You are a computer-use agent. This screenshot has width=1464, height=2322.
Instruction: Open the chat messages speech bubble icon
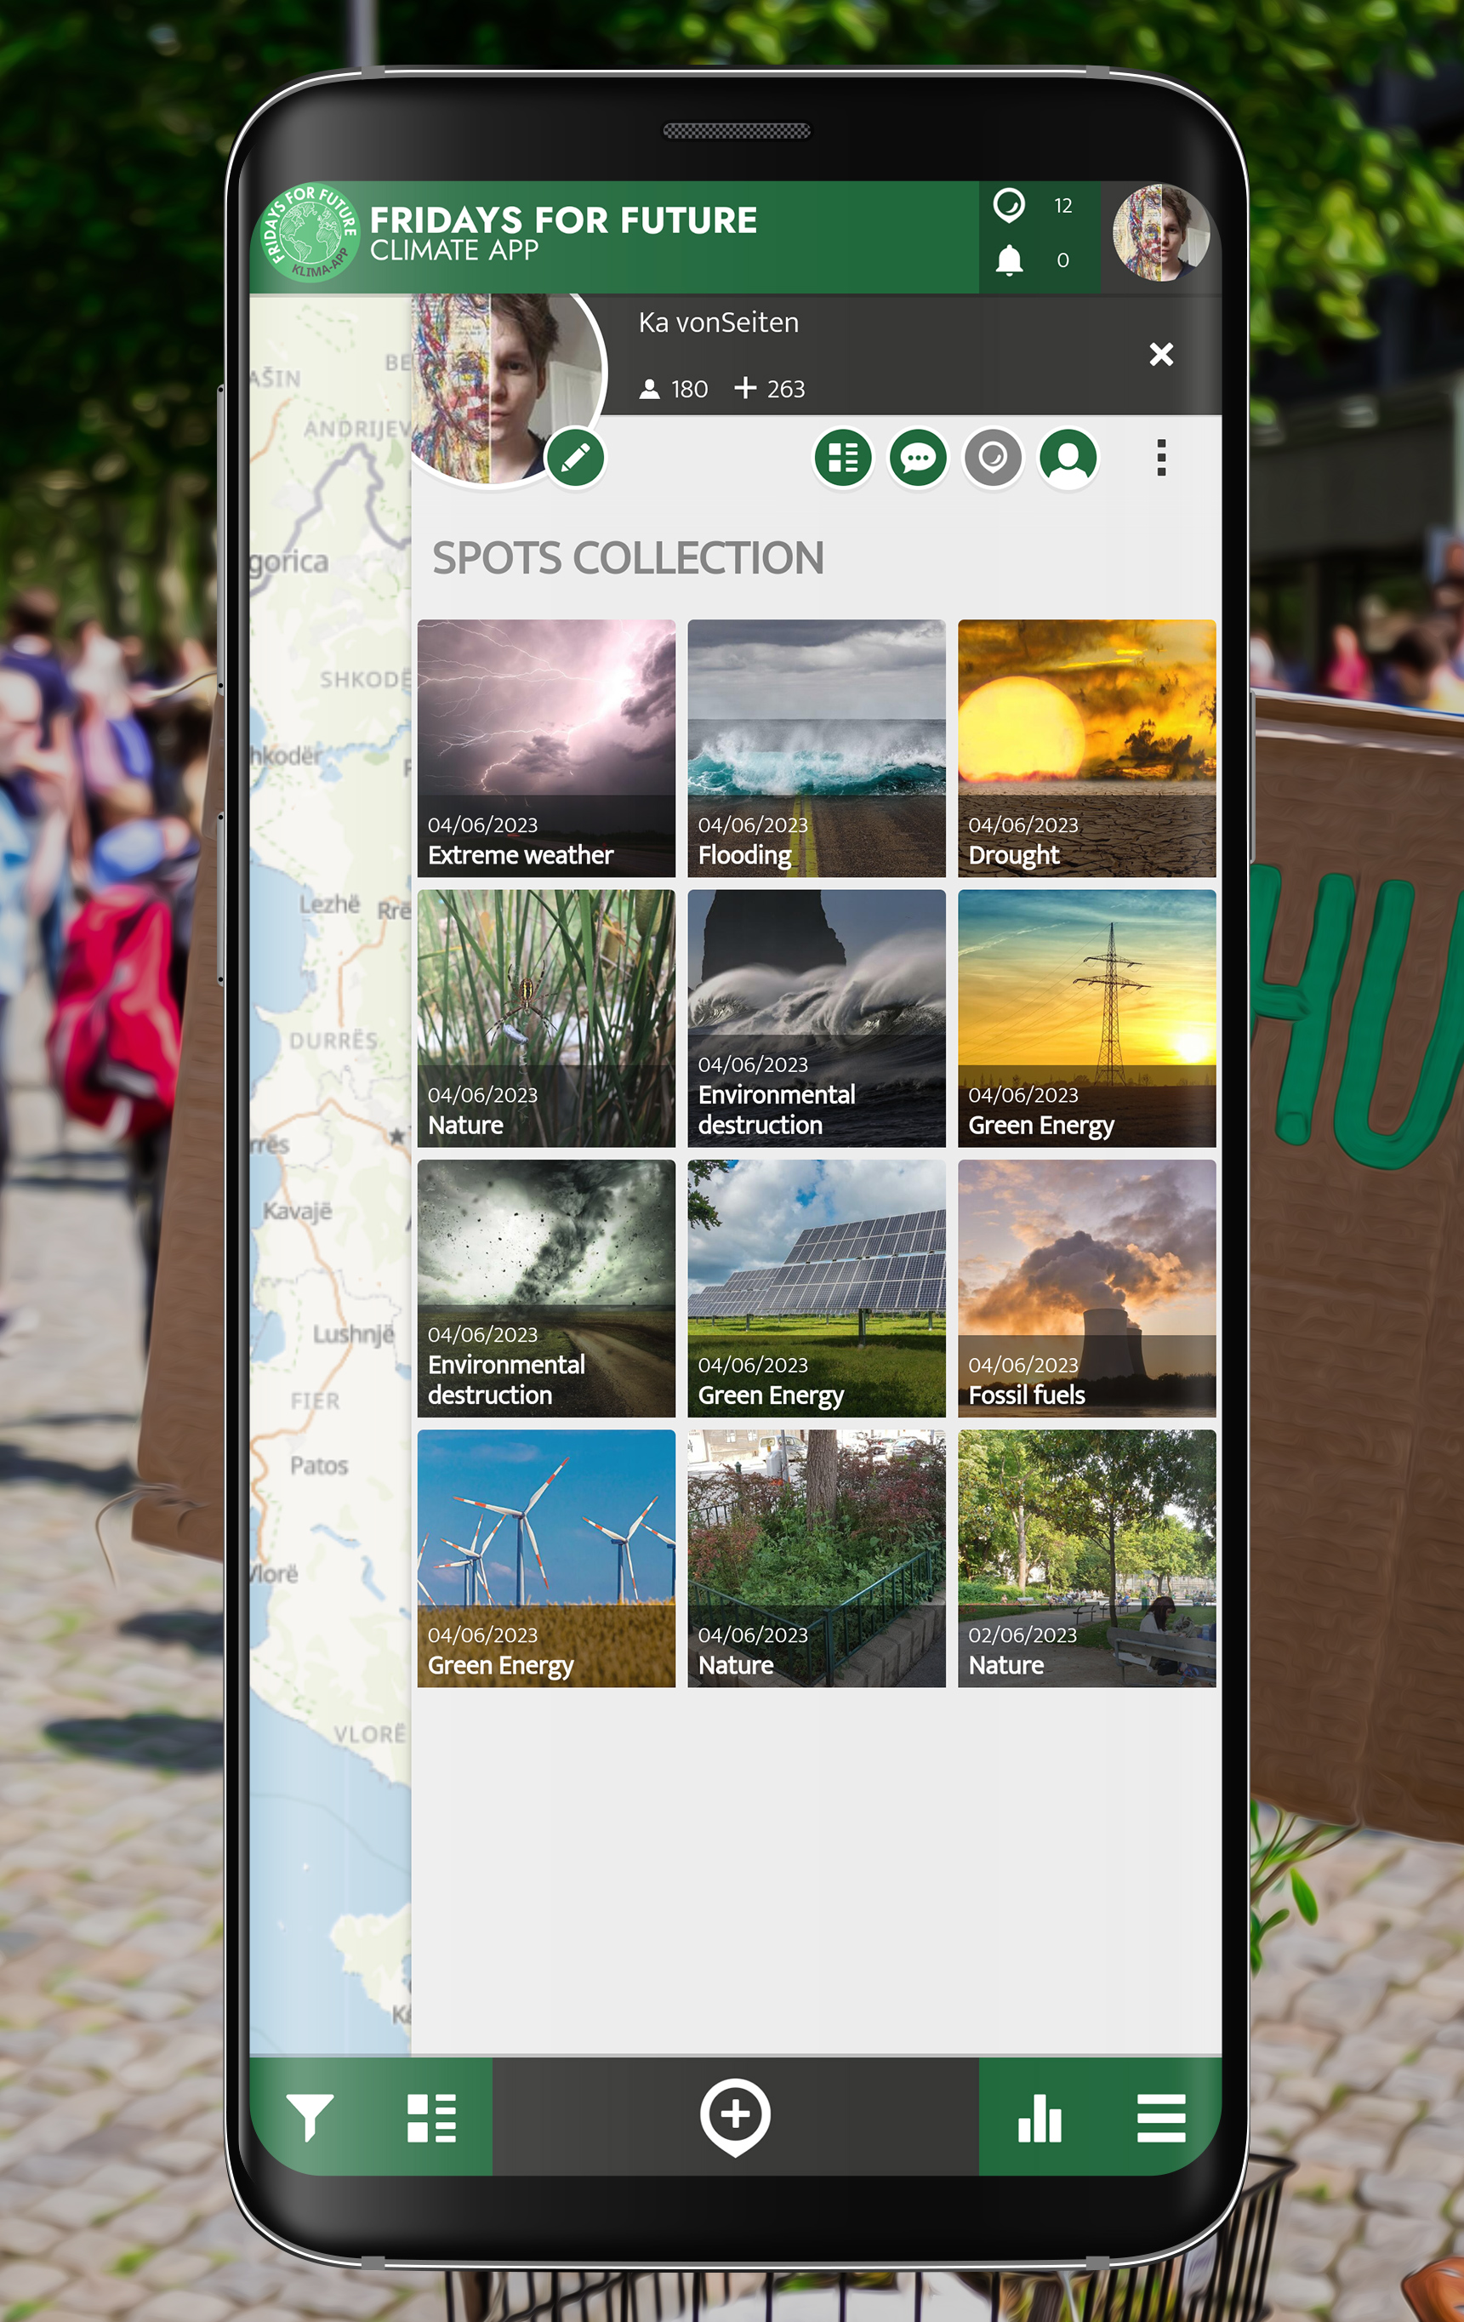coord(918,458)
